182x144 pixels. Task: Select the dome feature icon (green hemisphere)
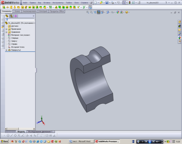coord(70,7)
